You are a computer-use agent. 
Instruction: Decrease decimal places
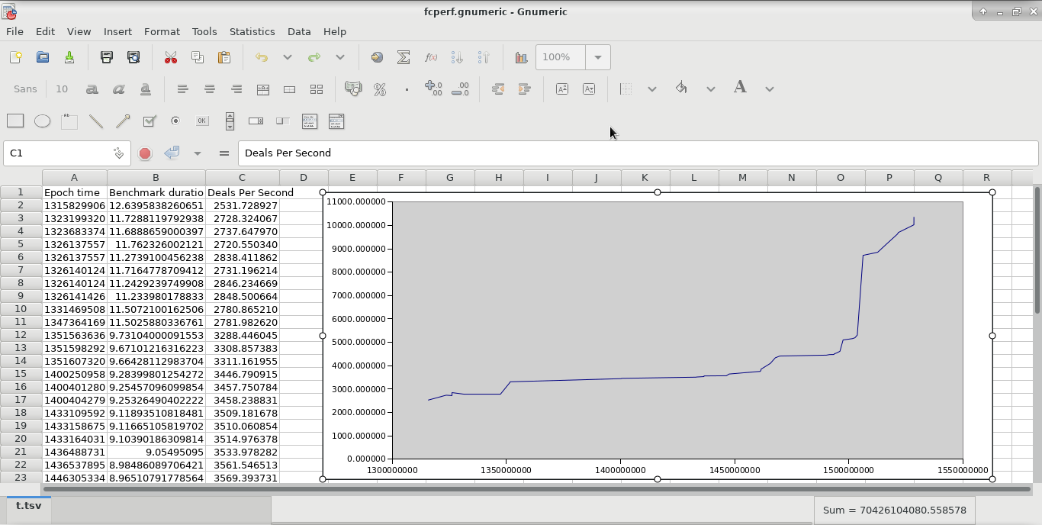point(460,89)
